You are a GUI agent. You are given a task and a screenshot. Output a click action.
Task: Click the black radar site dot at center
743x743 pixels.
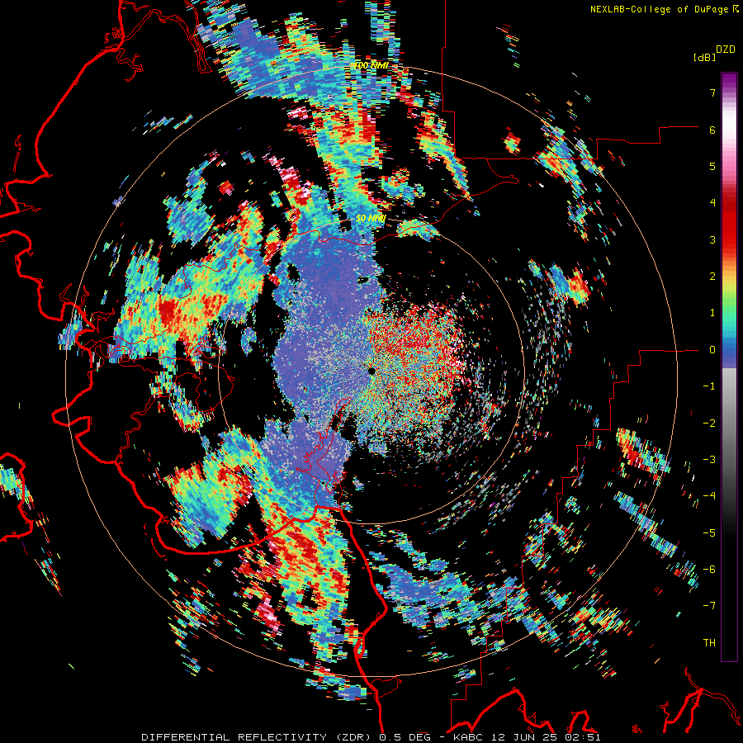pyautogui.click(x=371, y=371)
